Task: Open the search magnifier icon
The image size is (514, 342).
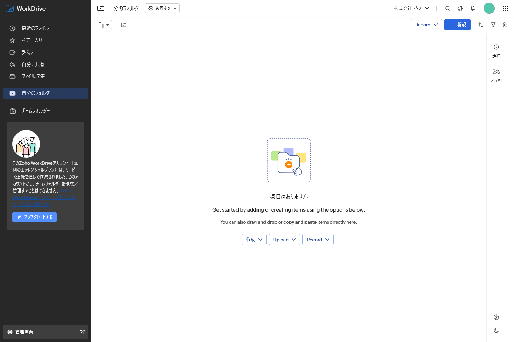Action: [447, 8]
